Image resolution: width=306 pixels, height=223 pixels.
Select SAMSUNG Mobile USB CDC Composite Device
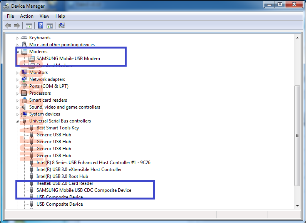click(x=84, y=190)
